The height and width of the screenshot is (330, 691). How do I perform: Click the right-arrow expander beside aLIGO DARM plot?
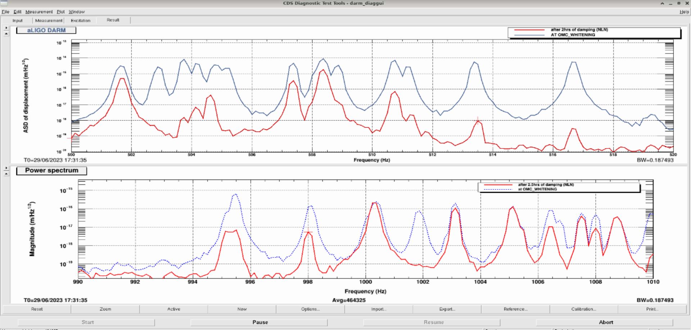click(6, 28)
